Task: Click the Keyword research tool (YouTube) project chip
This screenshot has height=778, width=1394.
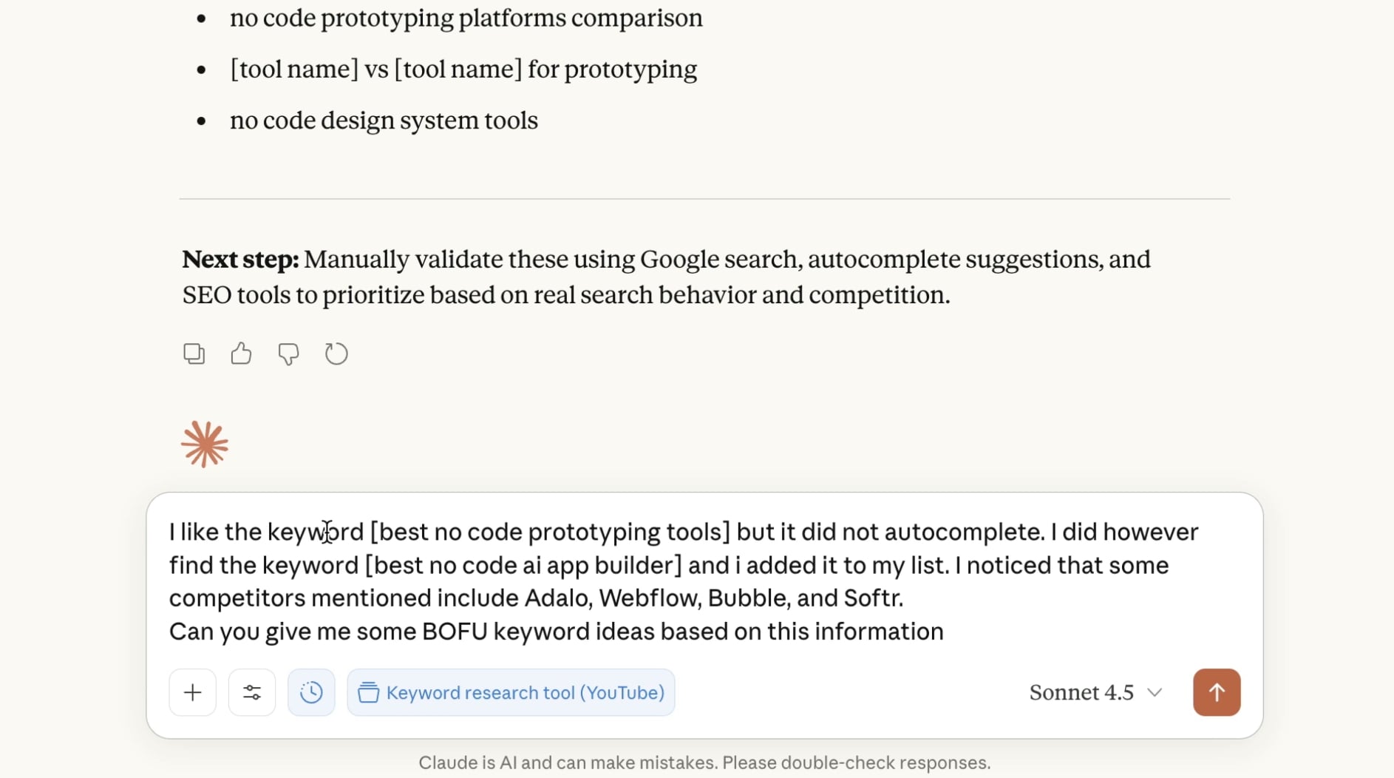Action: 511,692
